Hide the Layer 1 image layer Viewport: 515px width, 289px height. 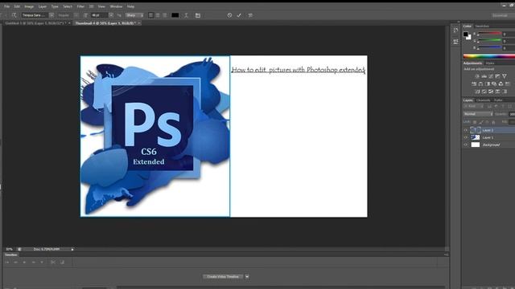click(x=466, y=137)
